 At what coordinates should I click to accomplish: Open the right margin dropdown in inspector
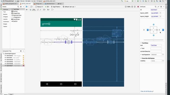click(163, 30)
